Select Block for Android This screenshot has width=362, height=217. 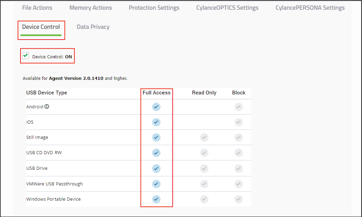click(238, 107)
